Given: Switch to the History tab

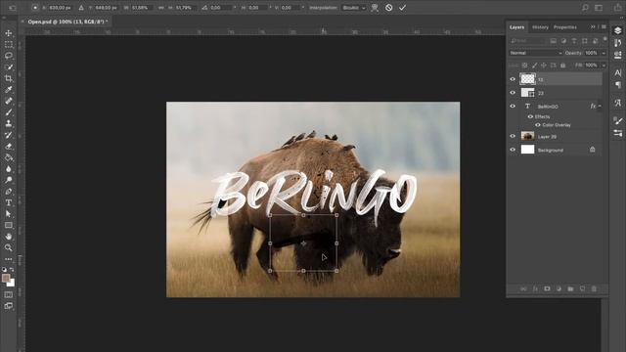Looking at the screenshot, I should [x=540, y=27].
